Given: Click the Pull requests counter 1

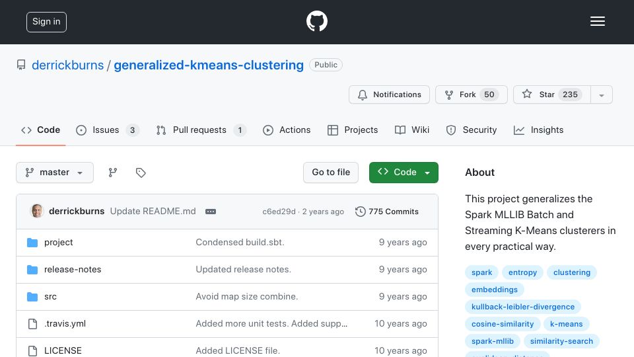Looking at the screenshot, I should [240, 130].
